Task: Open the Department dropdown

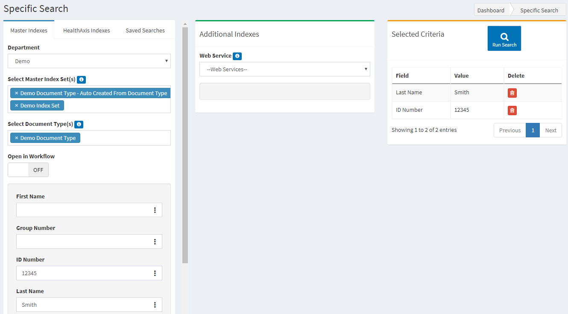Action: coord(89,61)
